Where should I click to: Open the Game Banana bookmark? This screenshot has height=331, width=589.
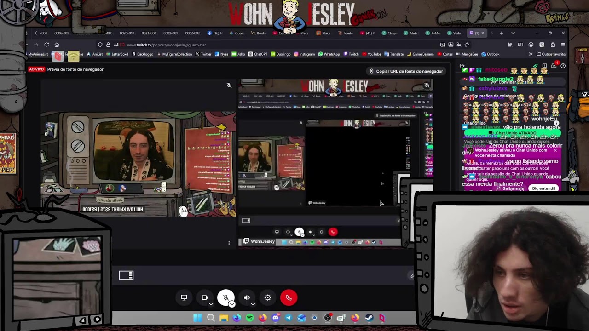pos(420,54)
